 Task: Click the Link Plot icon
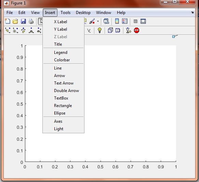click(106, 21)
